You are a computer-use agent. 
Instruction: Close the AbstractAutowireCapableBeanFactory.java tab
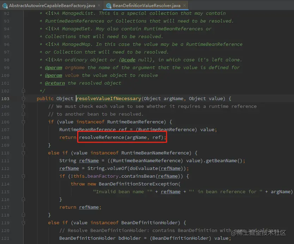pos(99,5)
